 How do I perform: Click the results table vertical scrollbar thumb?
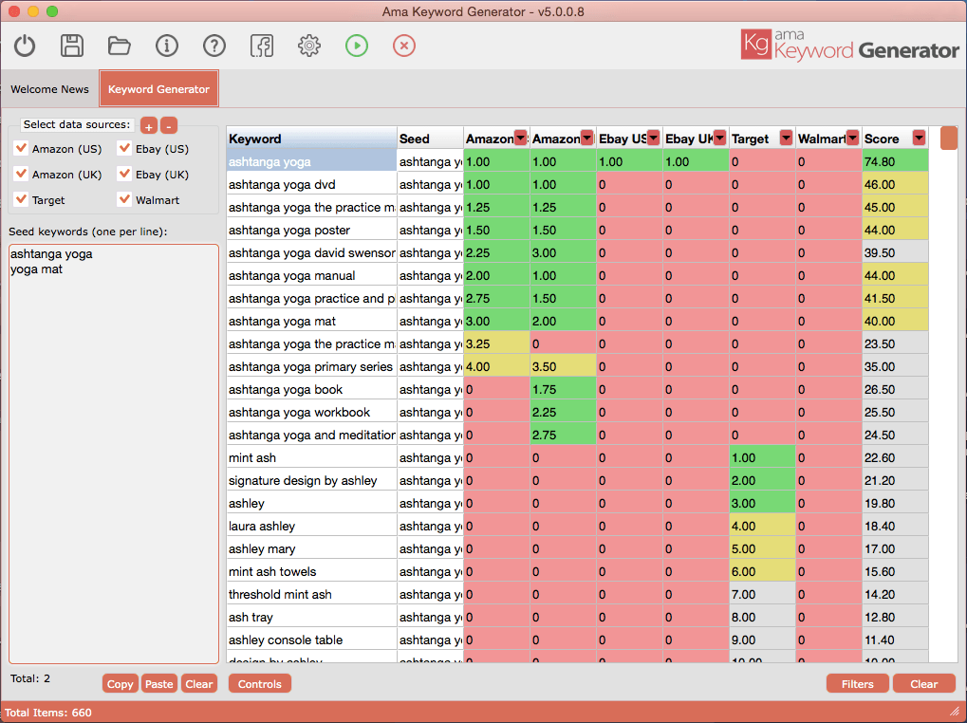pyautogui.click(x=949, y=139)
